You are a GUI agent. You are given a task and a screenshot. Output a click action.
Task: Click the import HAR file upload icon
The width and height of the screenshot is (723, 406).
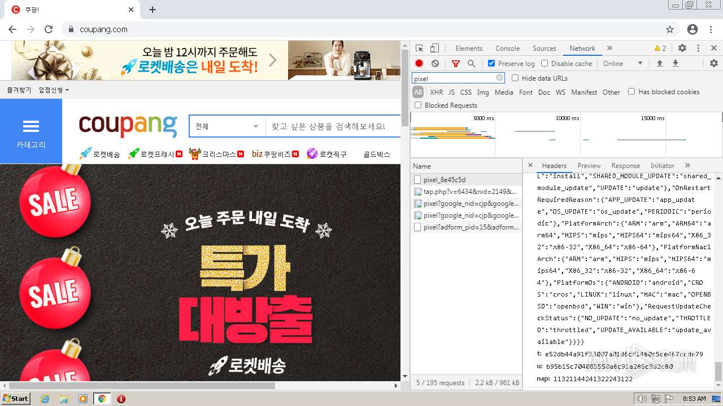pyautogui.click(x=659, y=63)
